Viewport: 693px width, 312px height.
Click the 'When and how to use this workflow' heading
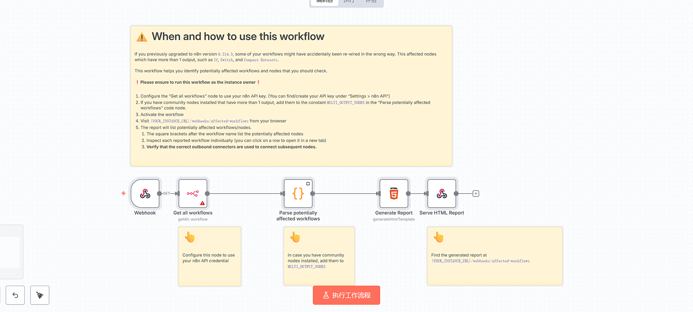tap(238, 37)
